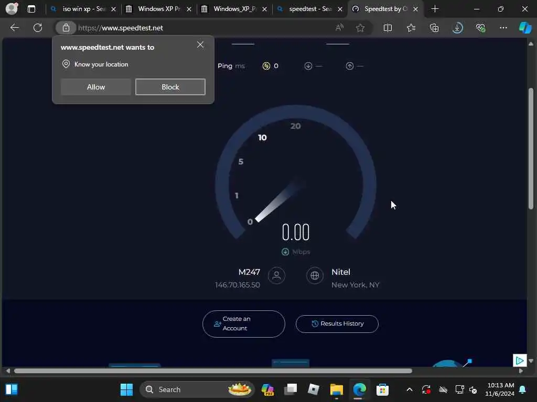
Task: Click the OneDrive cloud tray icon
Action: [443, 389]
